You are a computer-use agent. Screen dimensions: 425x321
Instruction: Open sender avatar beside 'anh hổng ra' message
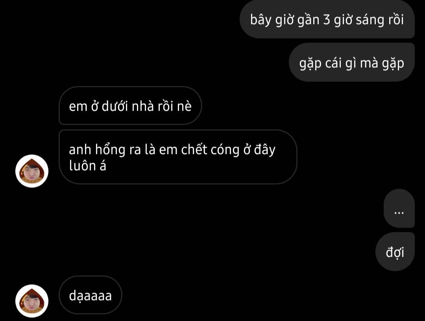32,171
